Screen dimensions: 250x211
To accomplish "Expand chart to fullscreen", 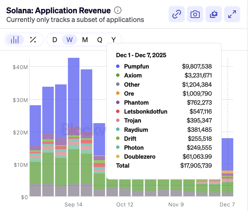I will pos(232,14).
